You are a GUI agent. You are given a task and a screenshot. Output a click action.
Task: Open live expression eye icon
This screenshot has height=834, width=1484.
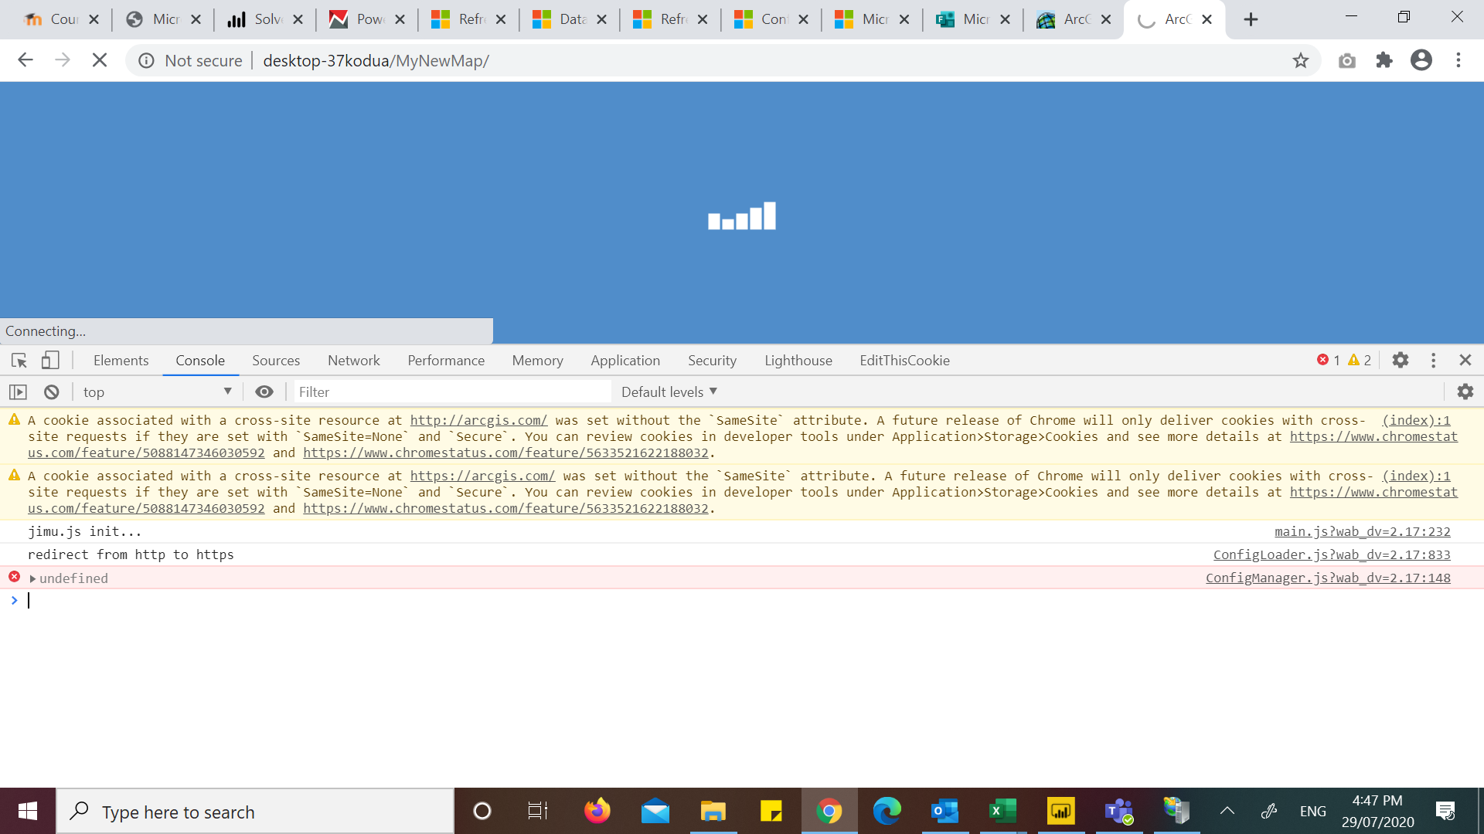(264, 392)
